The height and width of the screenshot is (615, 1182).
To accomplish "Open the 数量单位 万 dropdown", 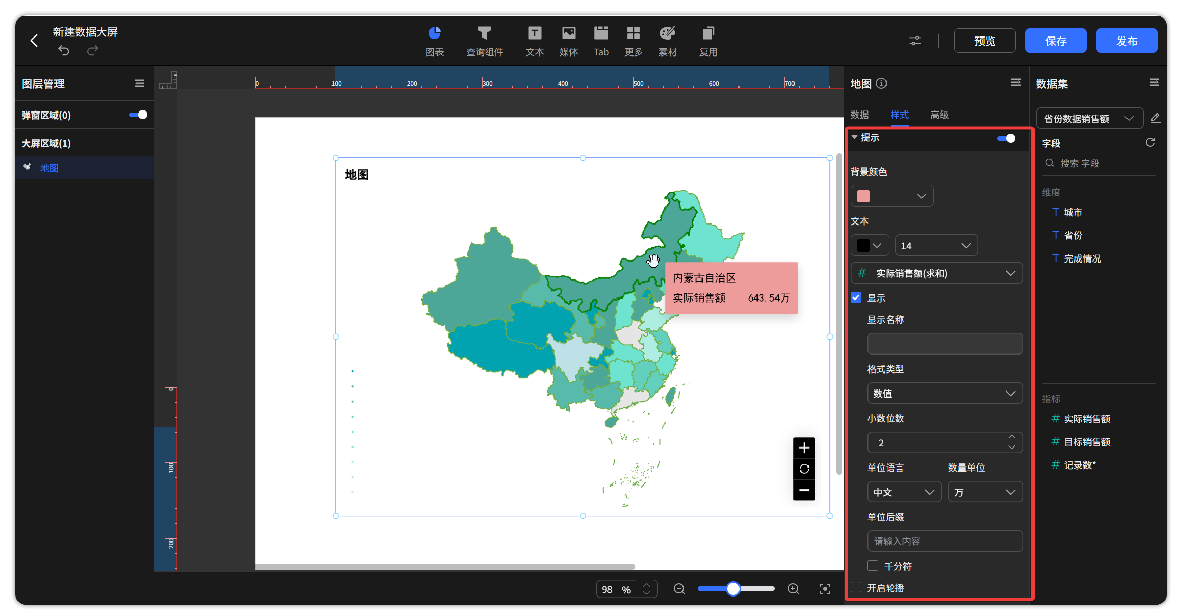I will [x=985, y=492].
